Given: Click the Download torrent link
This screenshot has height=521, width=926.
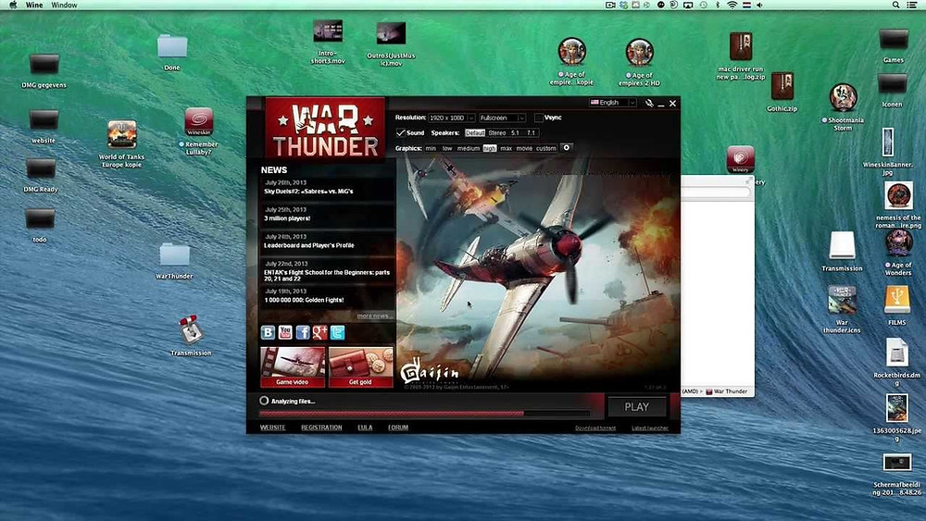Looking at the screenshot, I should pyautogui.click(x=595, y=428).
